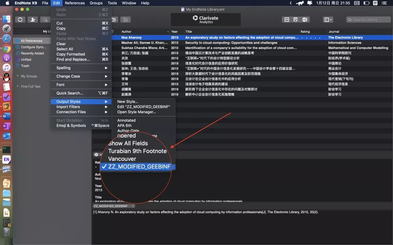
Task: Open ZZ_MODIFIED_GEEBINF preview style dropdown
Action: coord(114,206)
